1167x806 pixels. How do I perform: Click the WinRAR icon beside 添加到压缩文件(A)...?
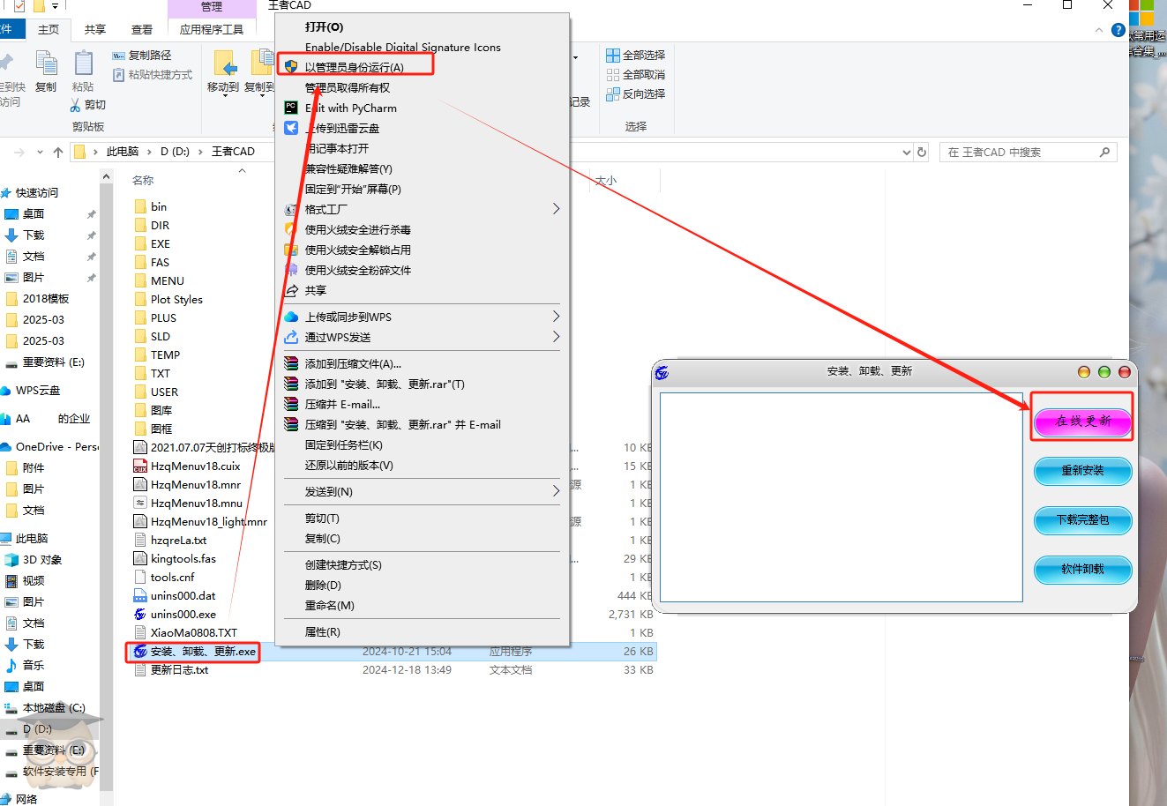point(291,363)
